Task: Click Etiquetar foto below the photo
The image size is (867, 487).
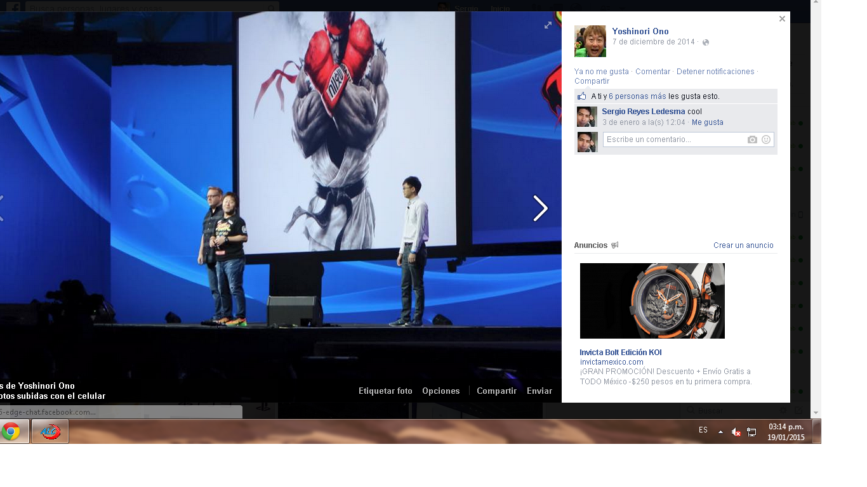Action: coord(385,391)
